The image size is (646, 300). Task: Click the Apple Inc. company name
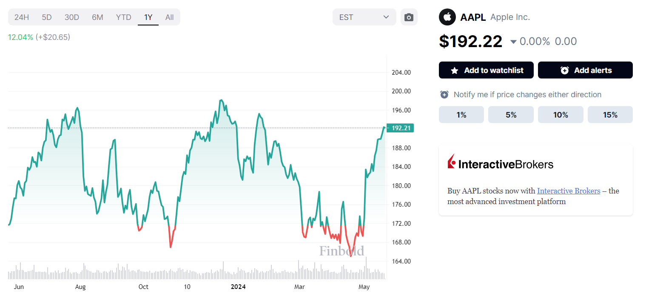click(x=510, y=17)
